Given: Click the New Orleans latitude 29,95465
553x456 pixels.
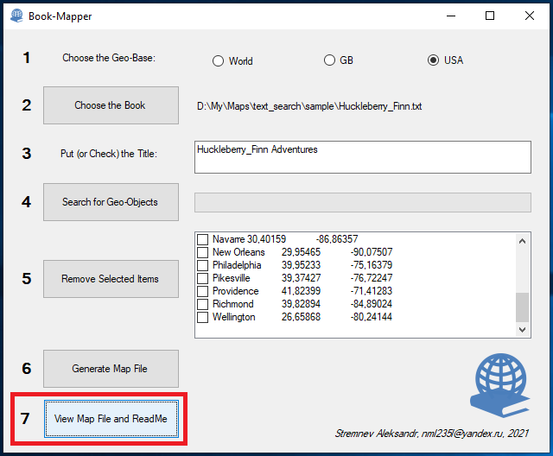Looking at the screenshot, I should [x=301, y=252].
